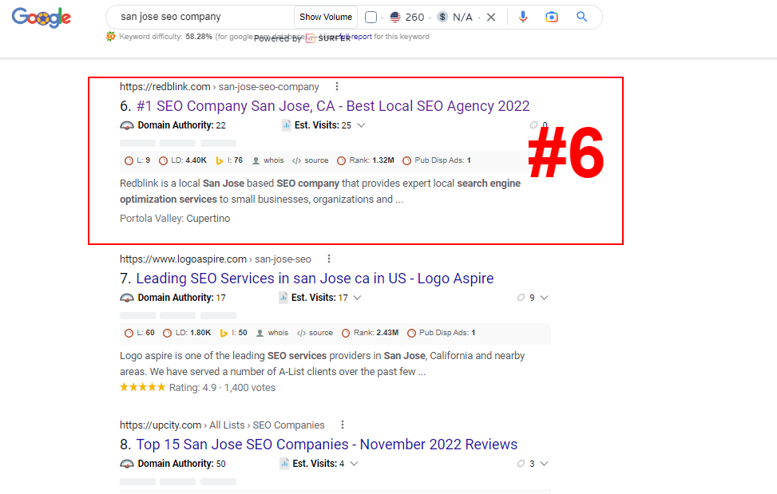Screen dimensions: 777x494
Task: Clear the query using the X icon
Action: click(x=492, y=16)
